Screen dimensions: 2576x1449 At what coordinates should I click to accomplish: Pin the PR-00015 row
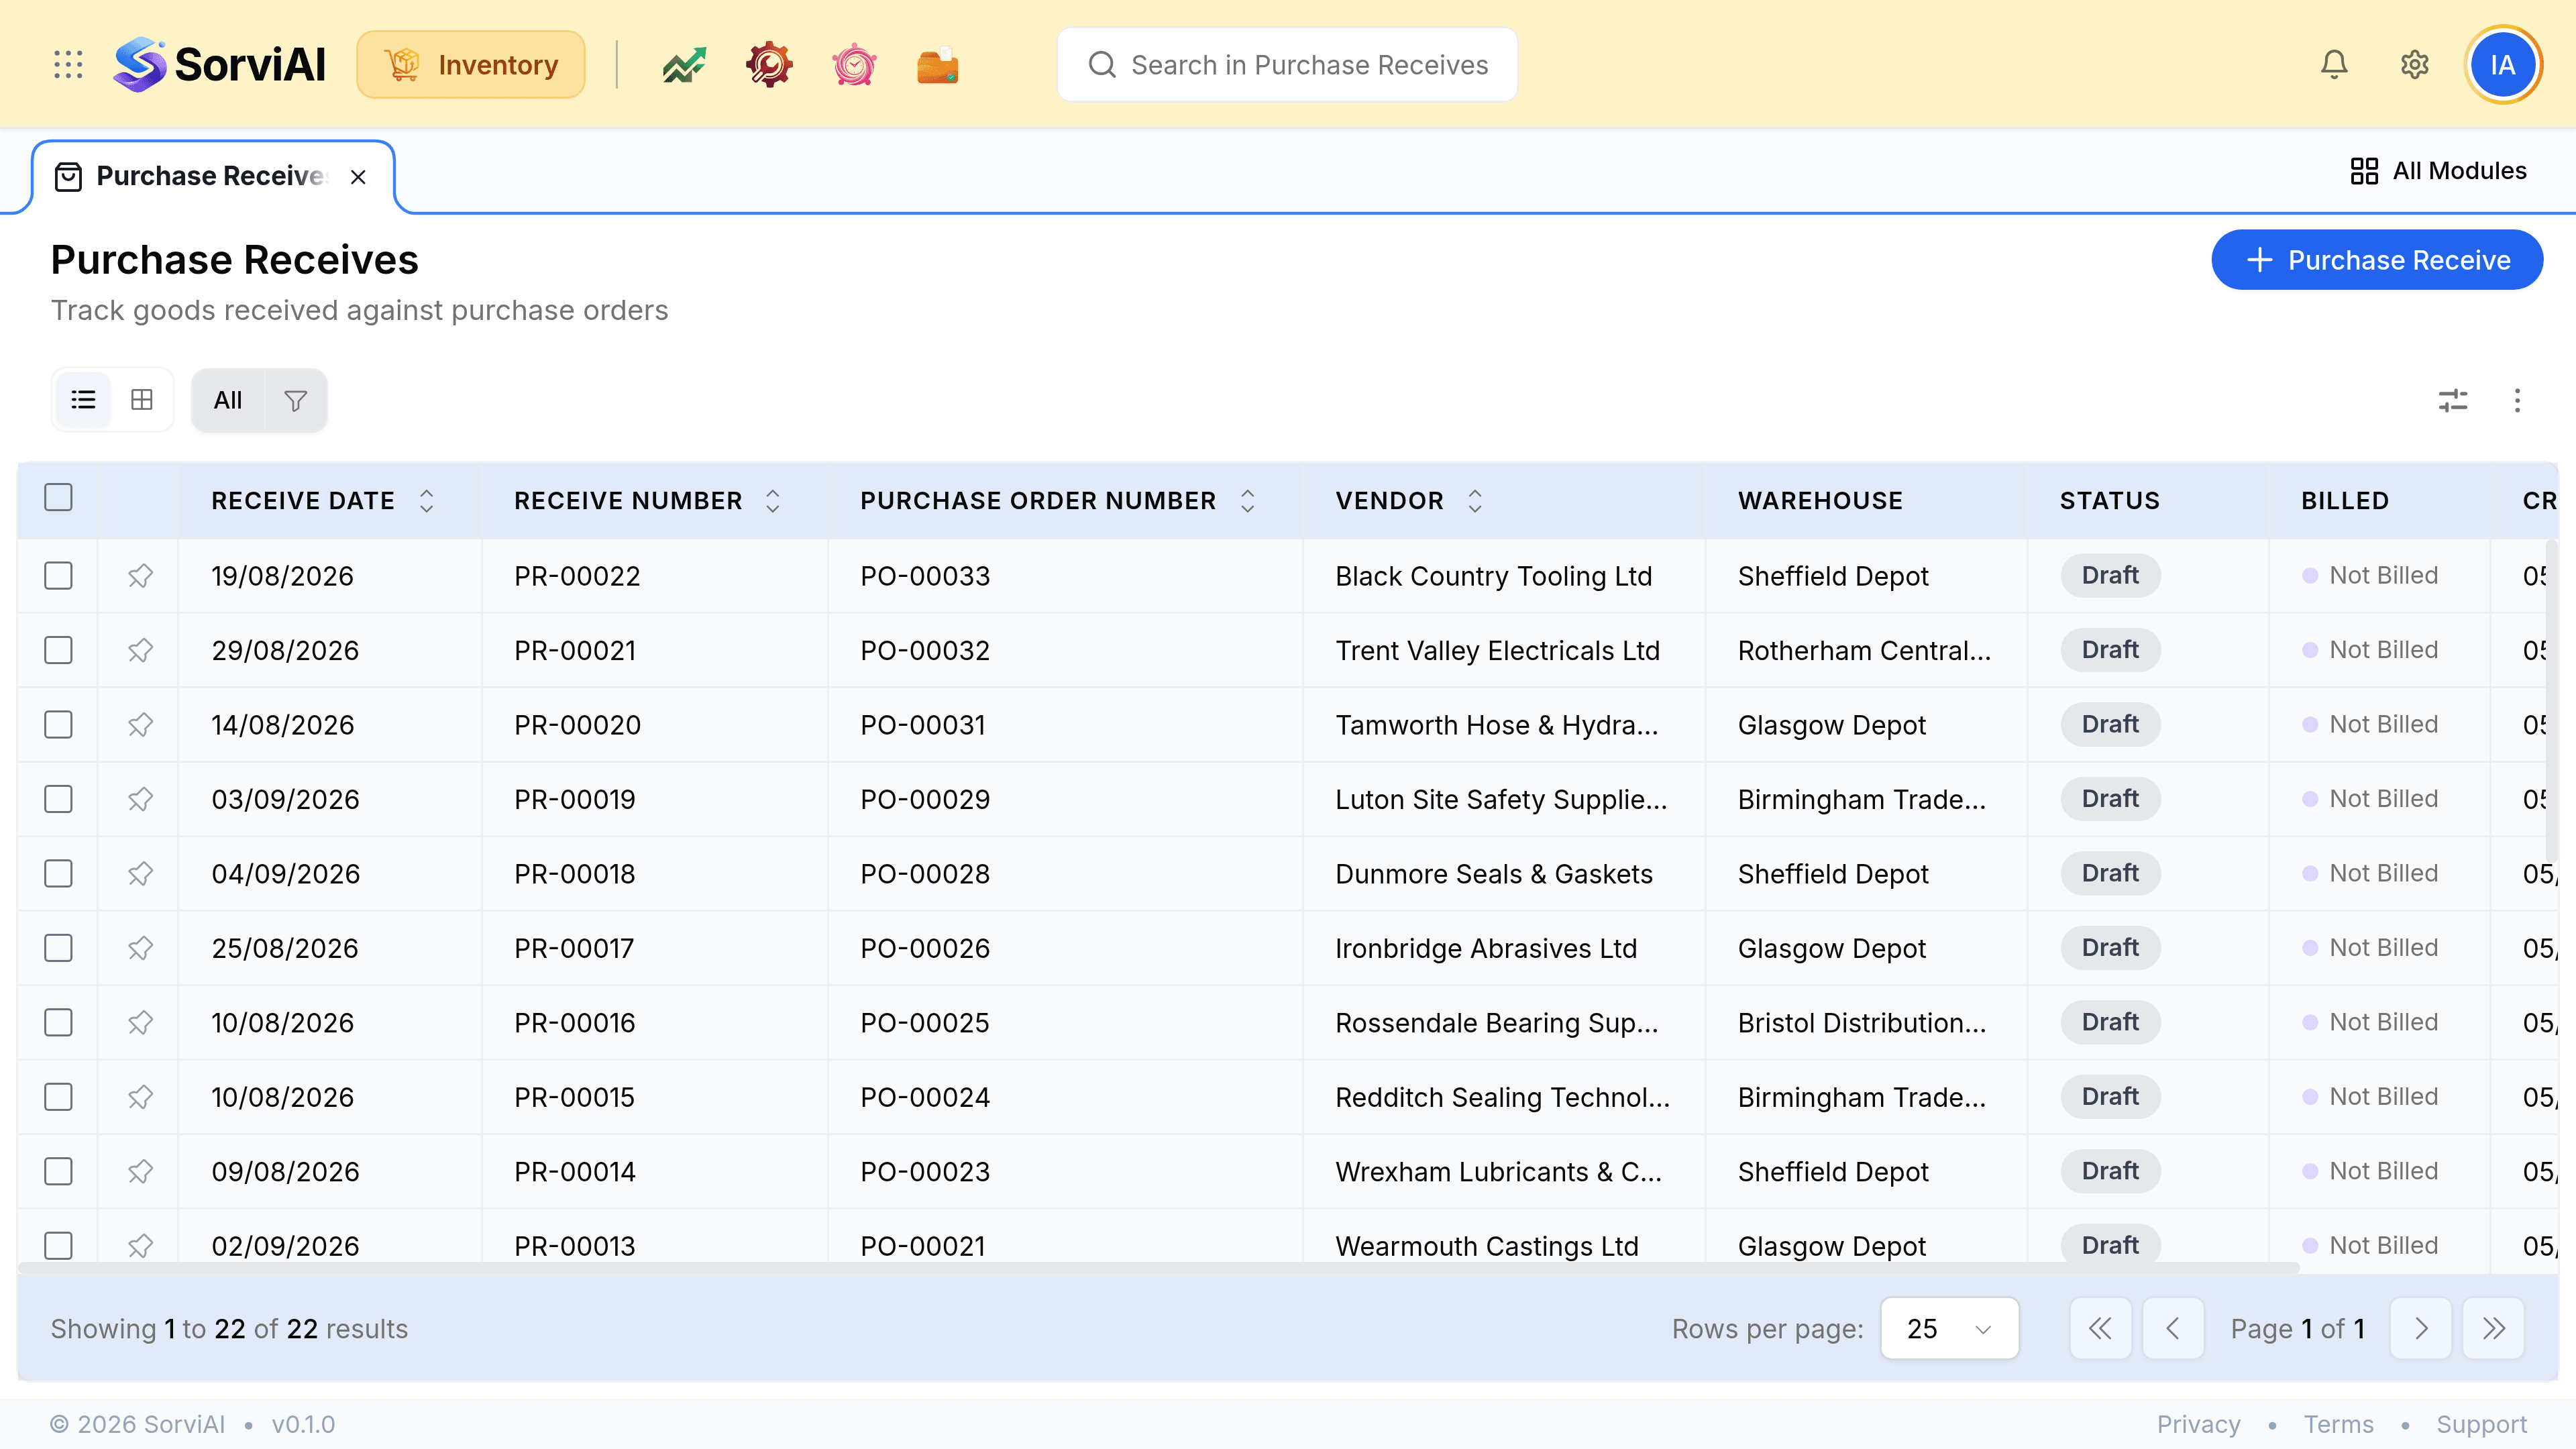pos(140,1097)
